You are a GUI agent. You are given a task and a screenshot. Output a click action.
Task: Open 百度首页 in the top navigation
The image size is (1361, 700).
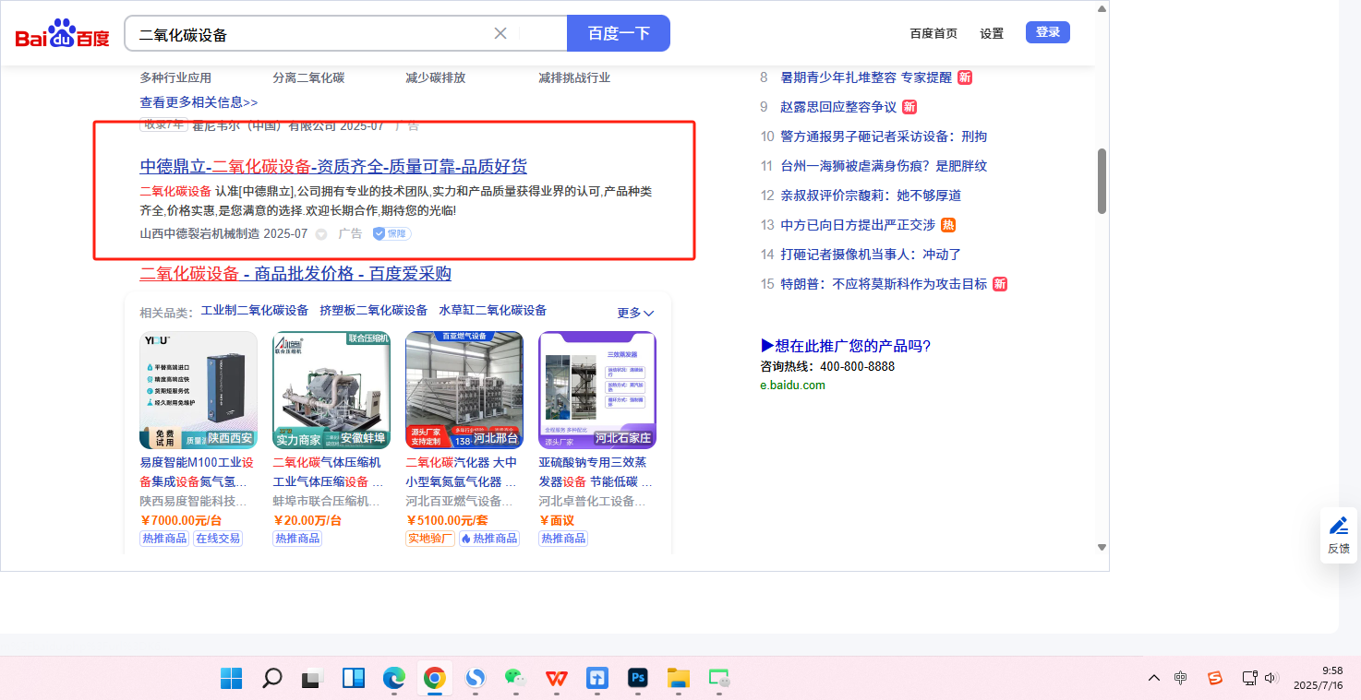[933, 33]
